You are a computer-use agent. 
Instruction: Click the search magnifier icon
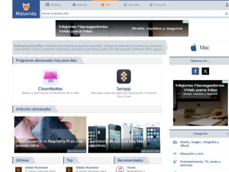[226, 14]
